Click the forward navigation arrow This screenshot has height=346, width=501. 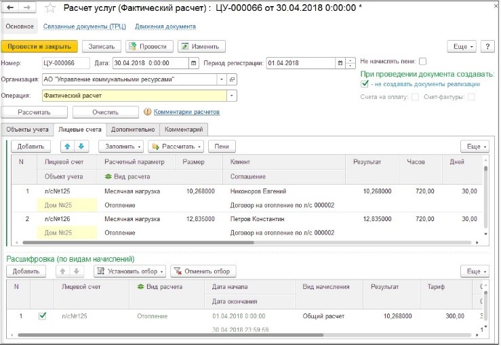tap(26, 7)
